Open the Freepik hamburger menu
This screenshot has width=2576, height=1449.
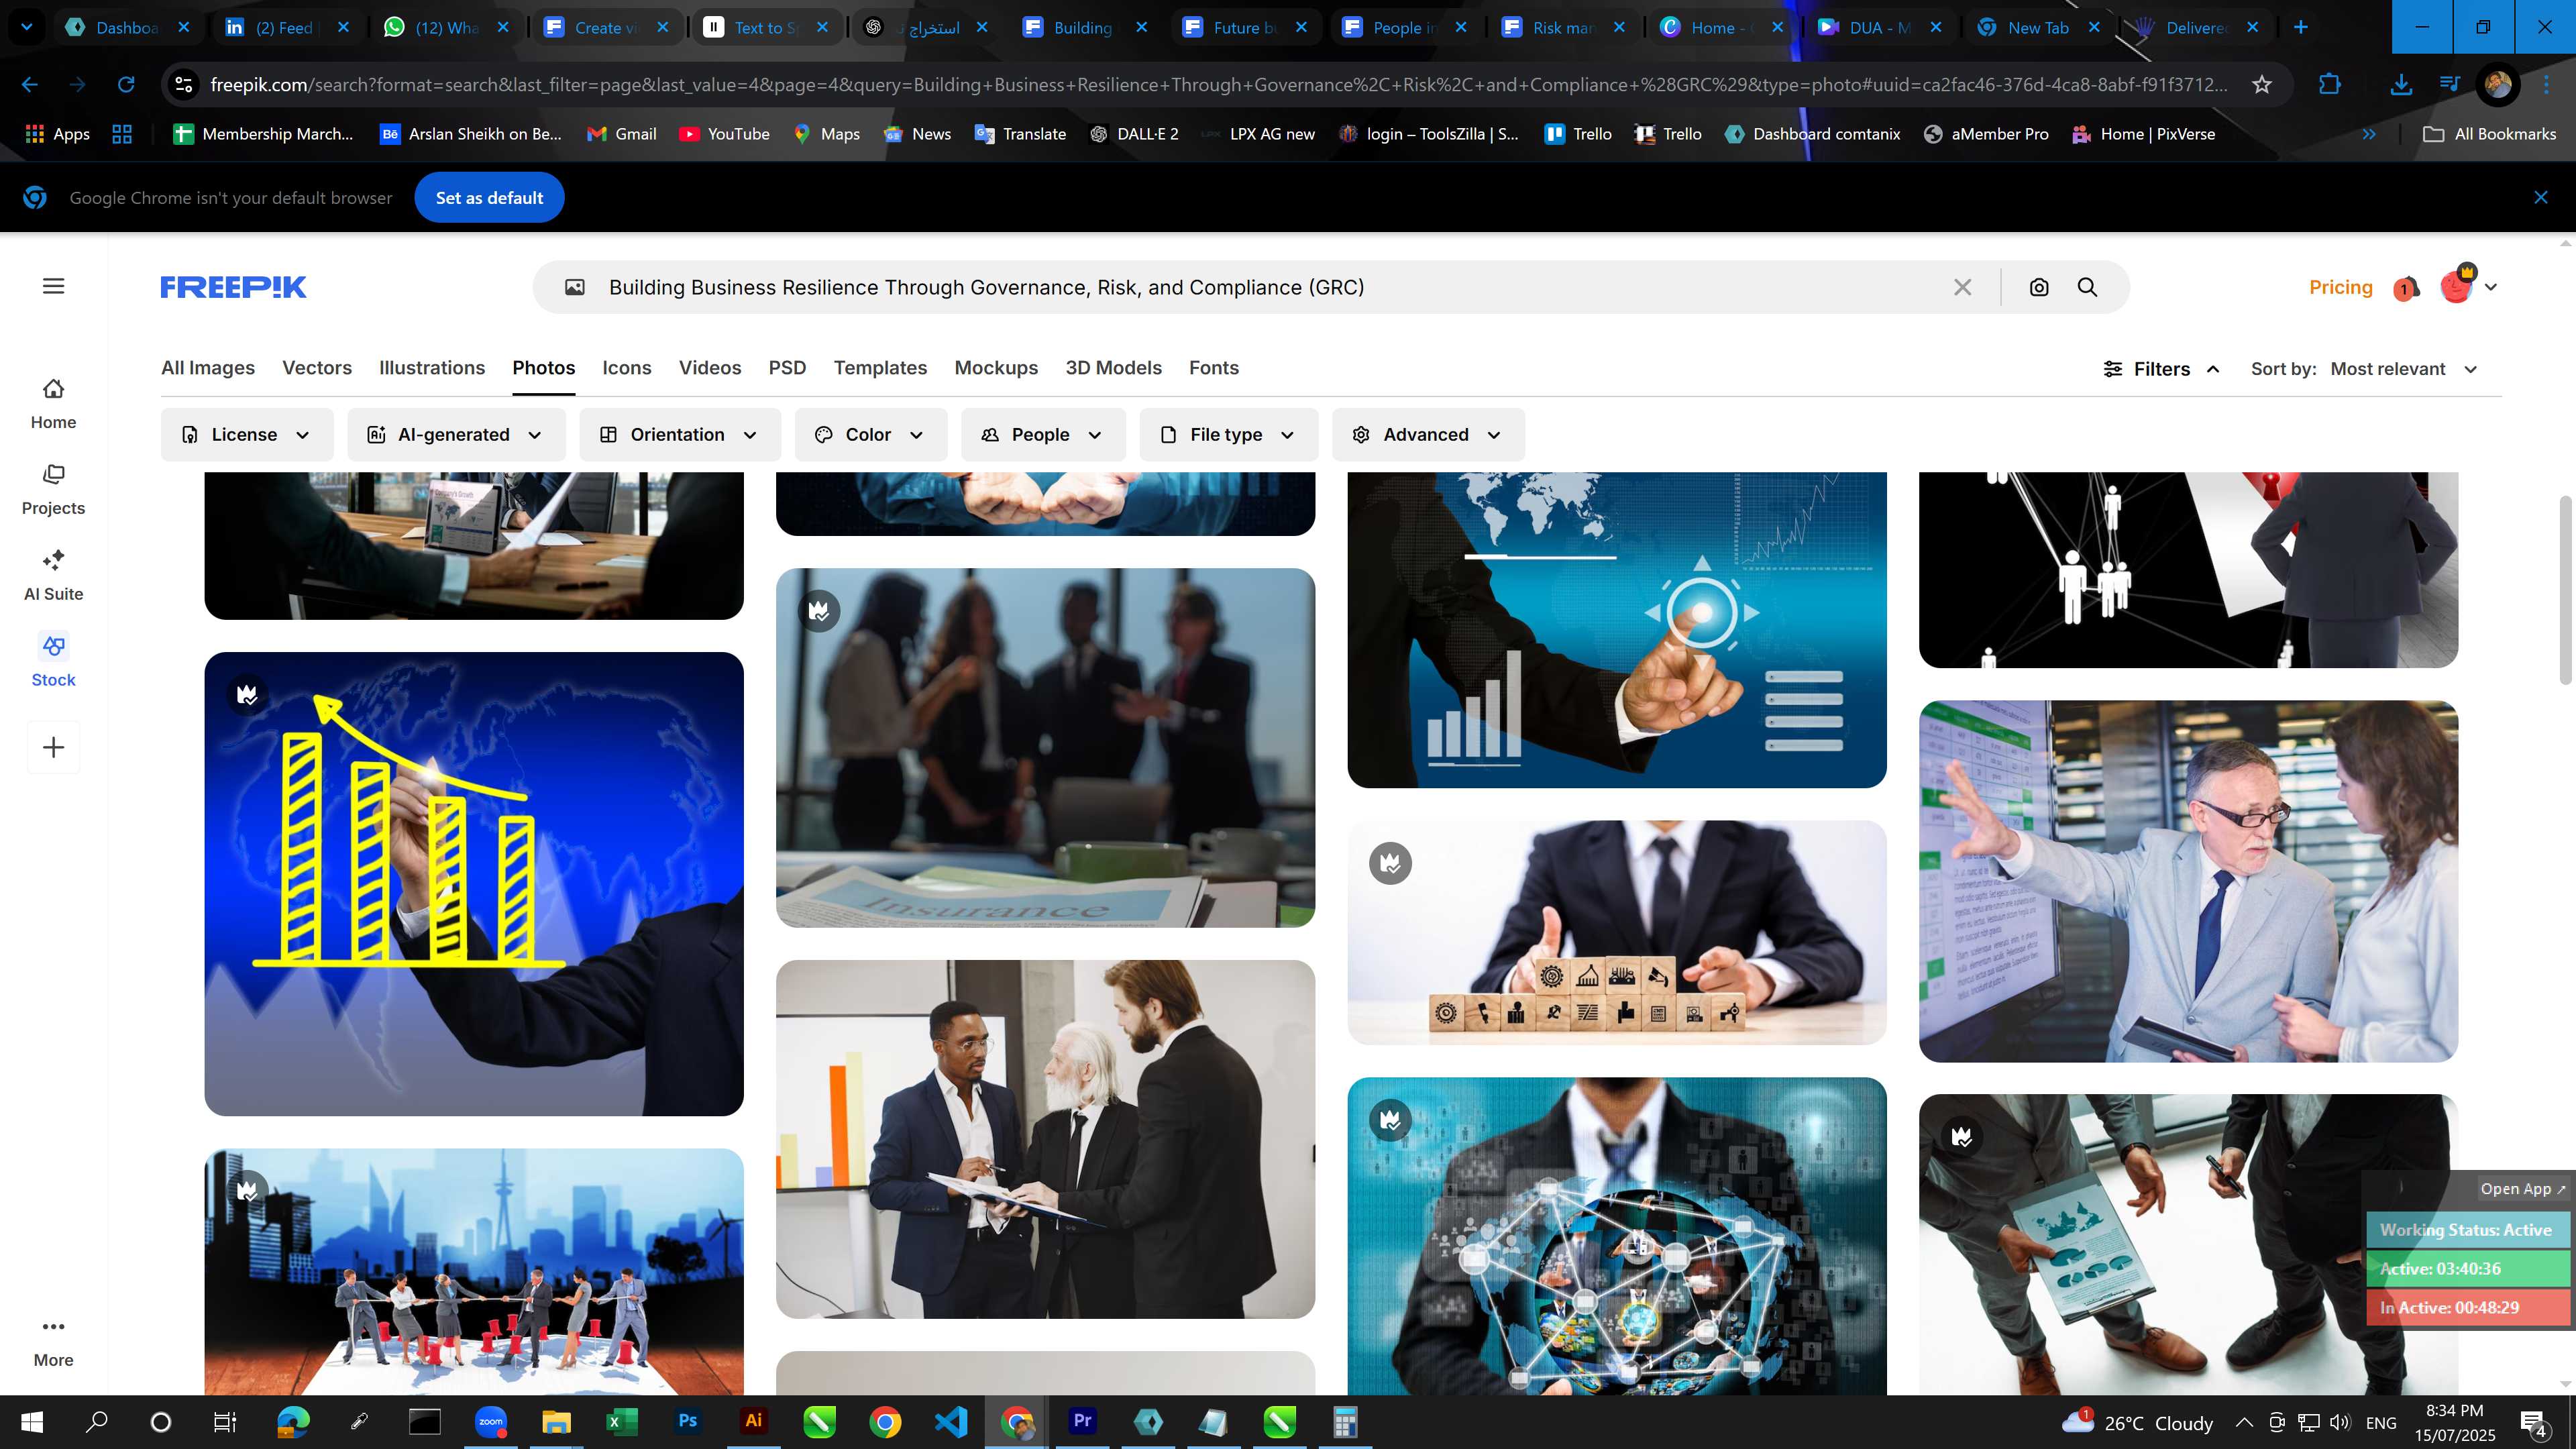click(54, 287)
